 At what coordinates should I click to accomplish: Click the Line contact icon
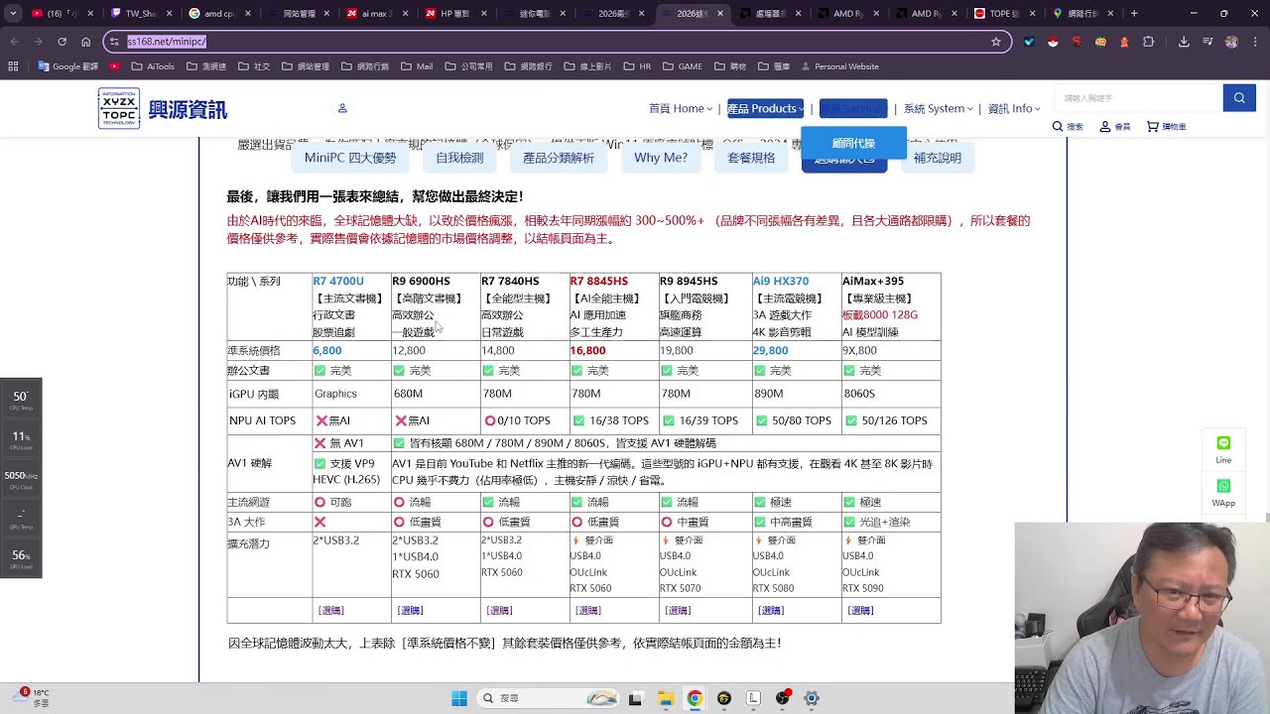point(1223,448)
